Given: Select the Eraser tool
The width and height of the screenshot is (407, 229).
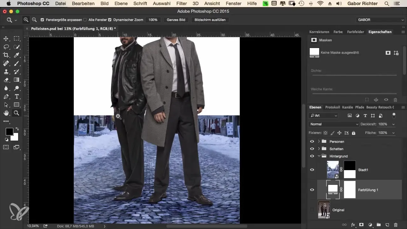Looking at the screenshot, I should pos(6,80).
